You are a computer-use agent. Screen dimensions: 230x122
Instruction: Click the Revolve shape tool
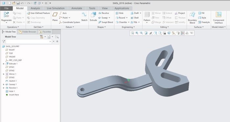[x=103, y=13]
